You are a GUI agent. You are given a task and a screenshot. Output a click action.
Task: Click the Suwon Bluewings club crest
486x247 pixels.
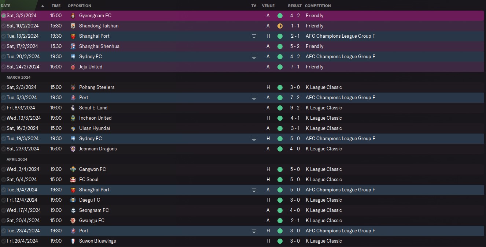tap(73, 241)
